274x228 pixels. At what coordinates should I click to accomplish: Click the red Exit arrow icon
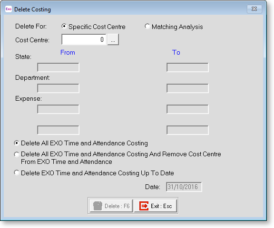pos(144,206)
